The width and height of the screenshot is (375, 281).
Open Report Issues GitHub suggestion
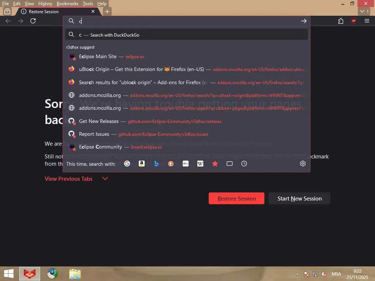(x=186, y=134)
